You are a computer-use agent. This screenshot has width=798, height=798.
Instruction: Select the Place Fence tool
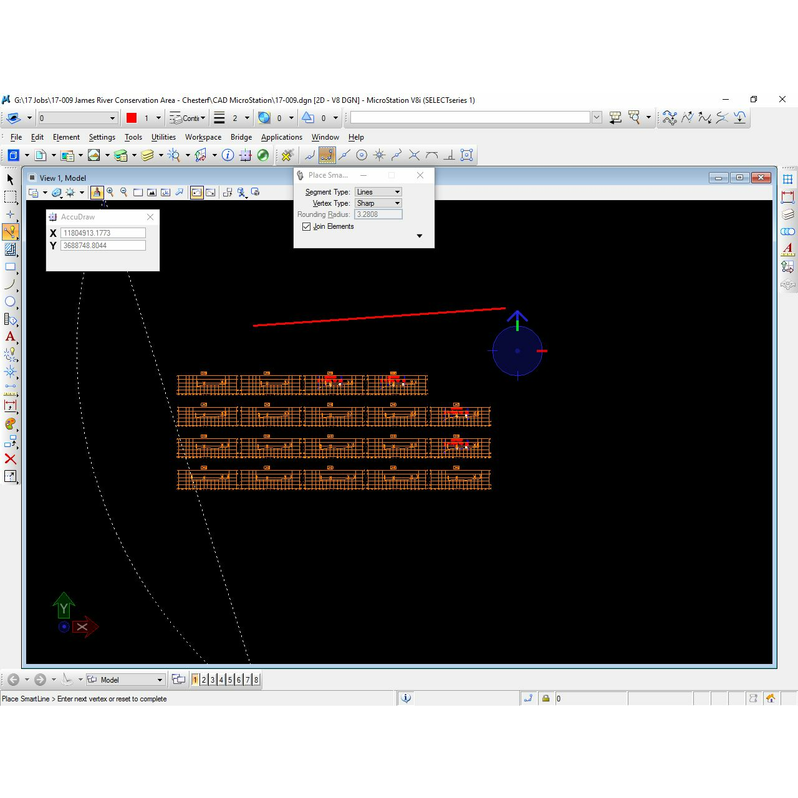10,197
